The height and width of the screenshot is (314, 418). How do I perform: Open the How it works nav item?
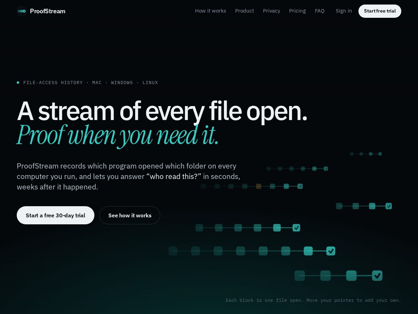[210, 11]
